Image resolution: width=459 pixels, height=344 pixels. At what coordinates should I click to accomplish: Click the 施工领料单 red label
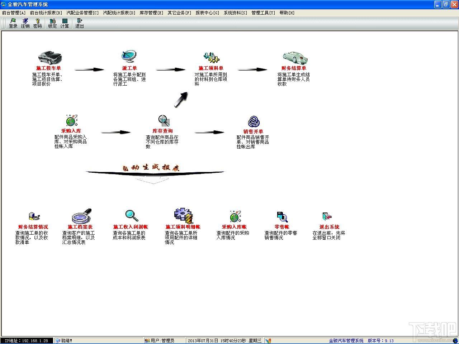point(211,68)
